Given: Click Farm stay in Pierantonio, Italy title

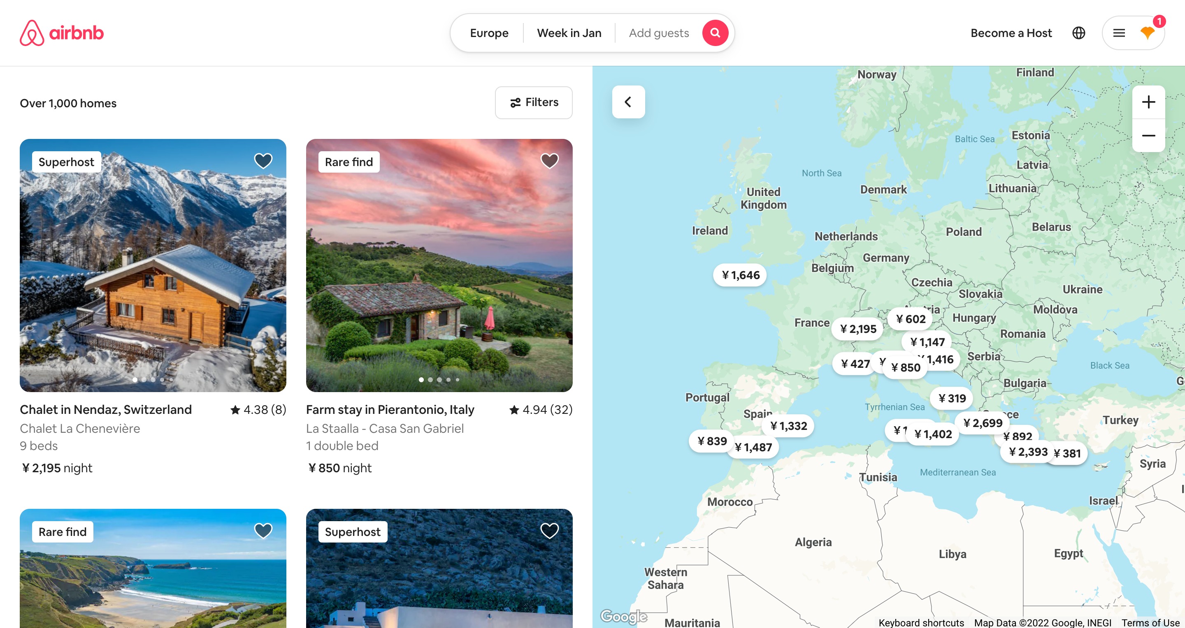Looking at the screenshot, I should tap(390, 409).
